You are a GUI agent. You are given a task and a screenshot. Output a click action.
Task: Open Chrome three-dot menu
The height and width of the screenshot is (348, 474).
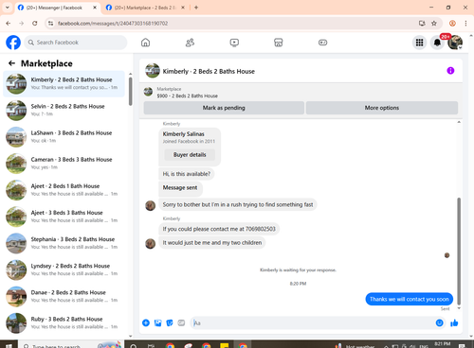click(x=465, y=24)
